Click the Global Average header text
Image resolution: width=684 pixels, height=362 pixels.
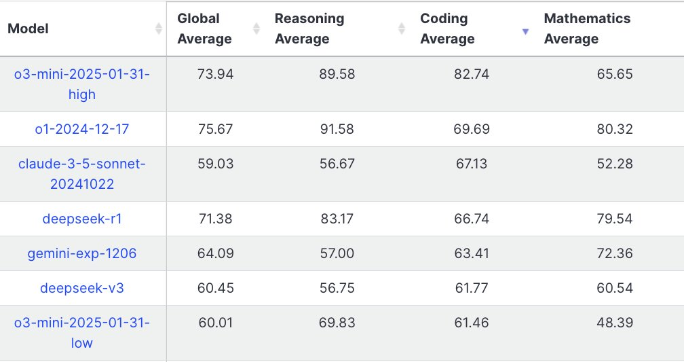204,29
